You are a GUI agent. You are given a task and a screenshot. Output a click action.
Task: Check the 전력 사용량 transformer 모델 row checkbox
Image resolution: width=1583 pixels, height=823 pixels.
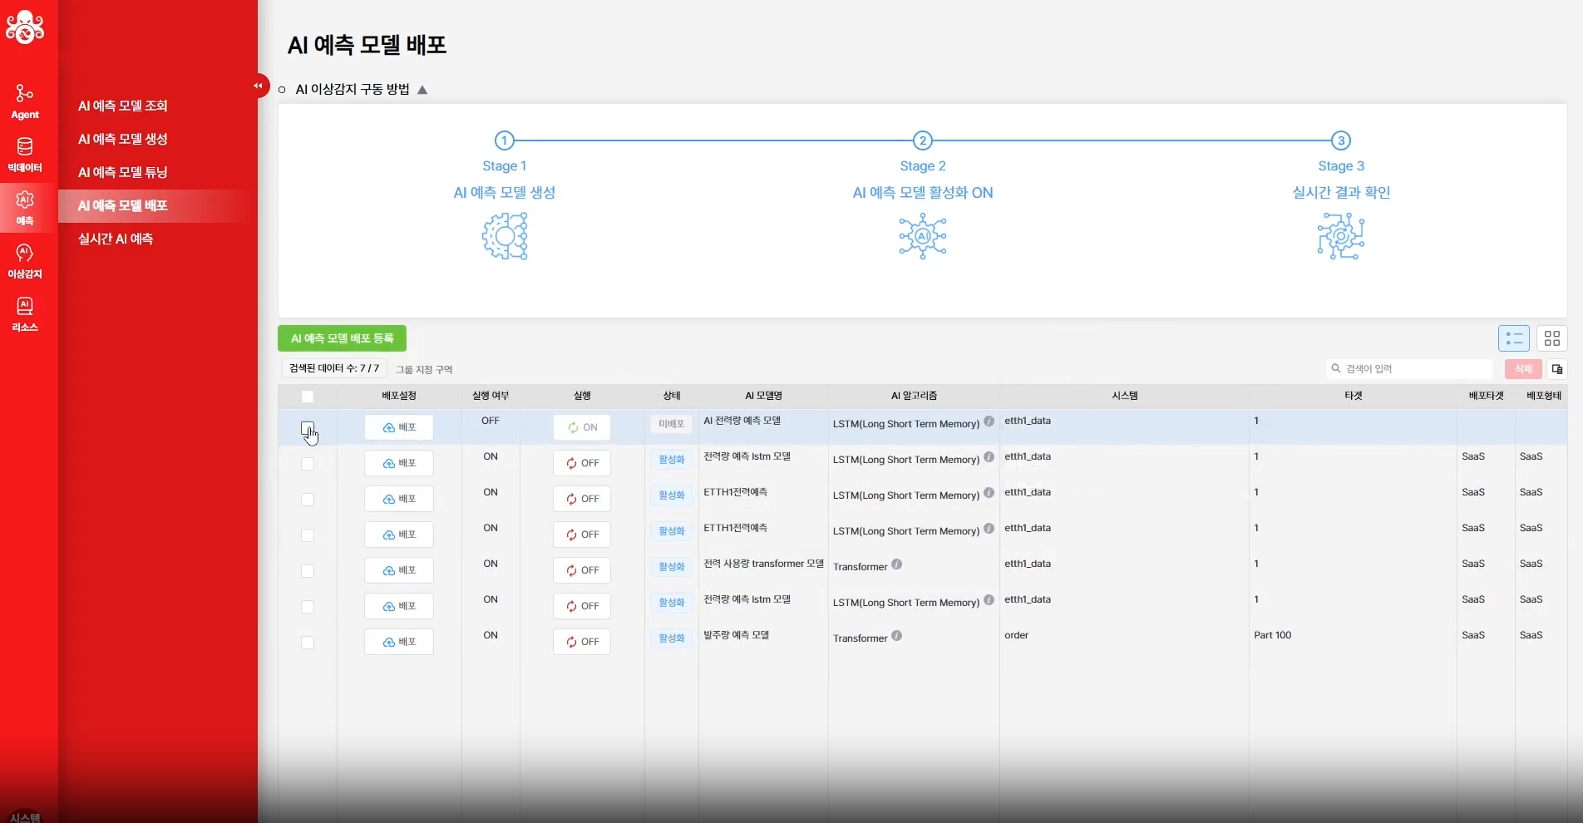pyautogui.click(x=308, y=571)
